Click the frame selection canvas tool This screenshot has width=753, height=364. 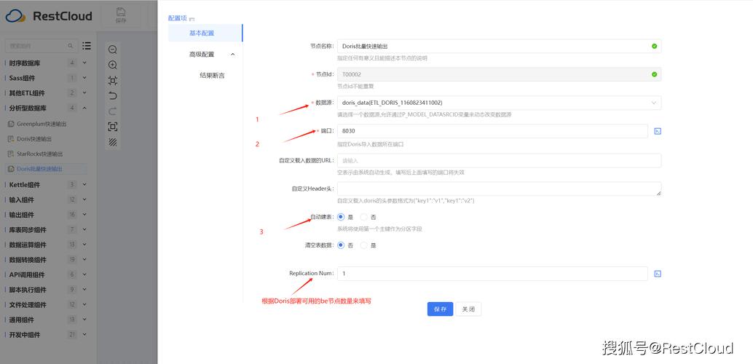(x=113, y=127)
